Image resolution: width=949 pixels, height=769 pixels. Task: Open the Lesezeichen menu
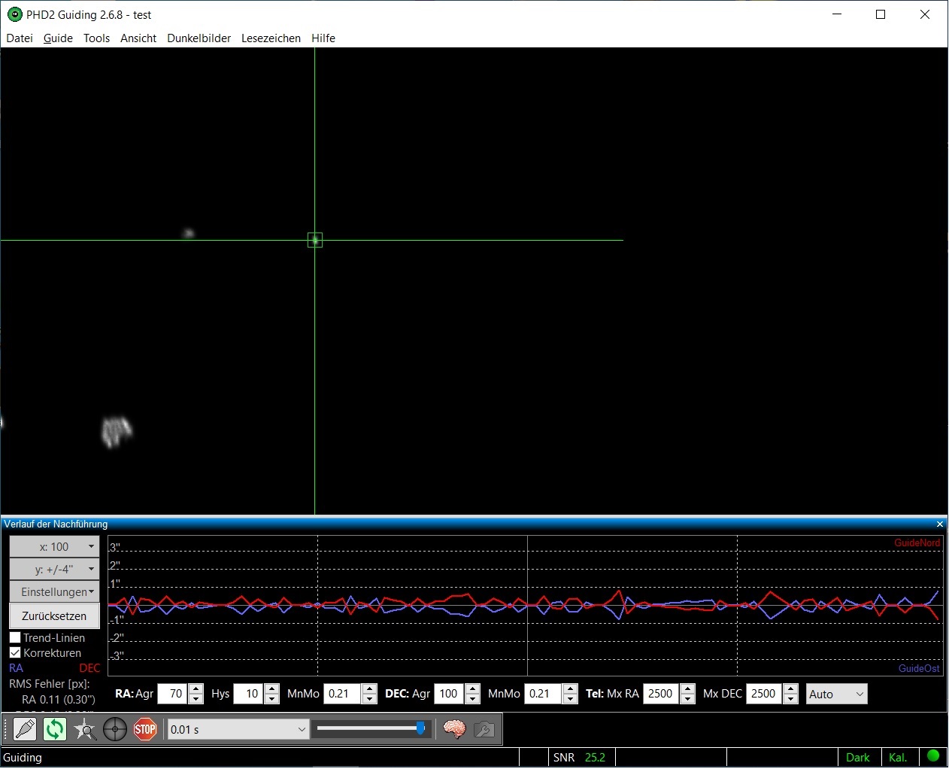click(x=271, y=38)
